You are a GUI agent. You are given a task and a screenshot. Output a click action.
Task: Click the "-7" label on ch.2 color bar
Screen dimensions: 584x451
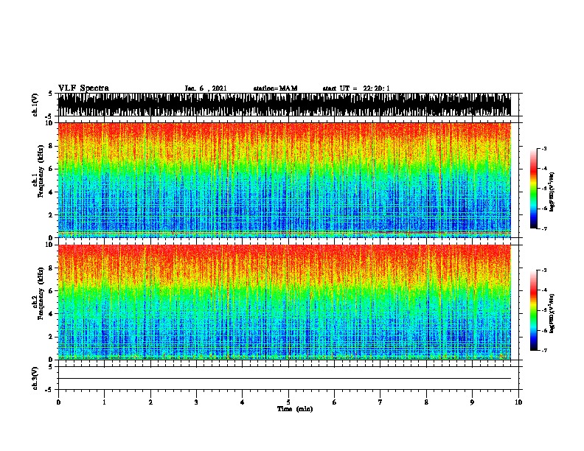point(543,350)
